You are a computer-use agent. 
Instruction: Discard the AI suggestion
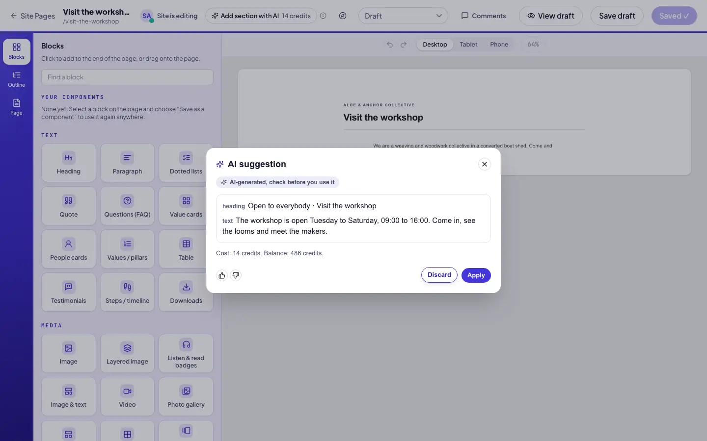439,275
